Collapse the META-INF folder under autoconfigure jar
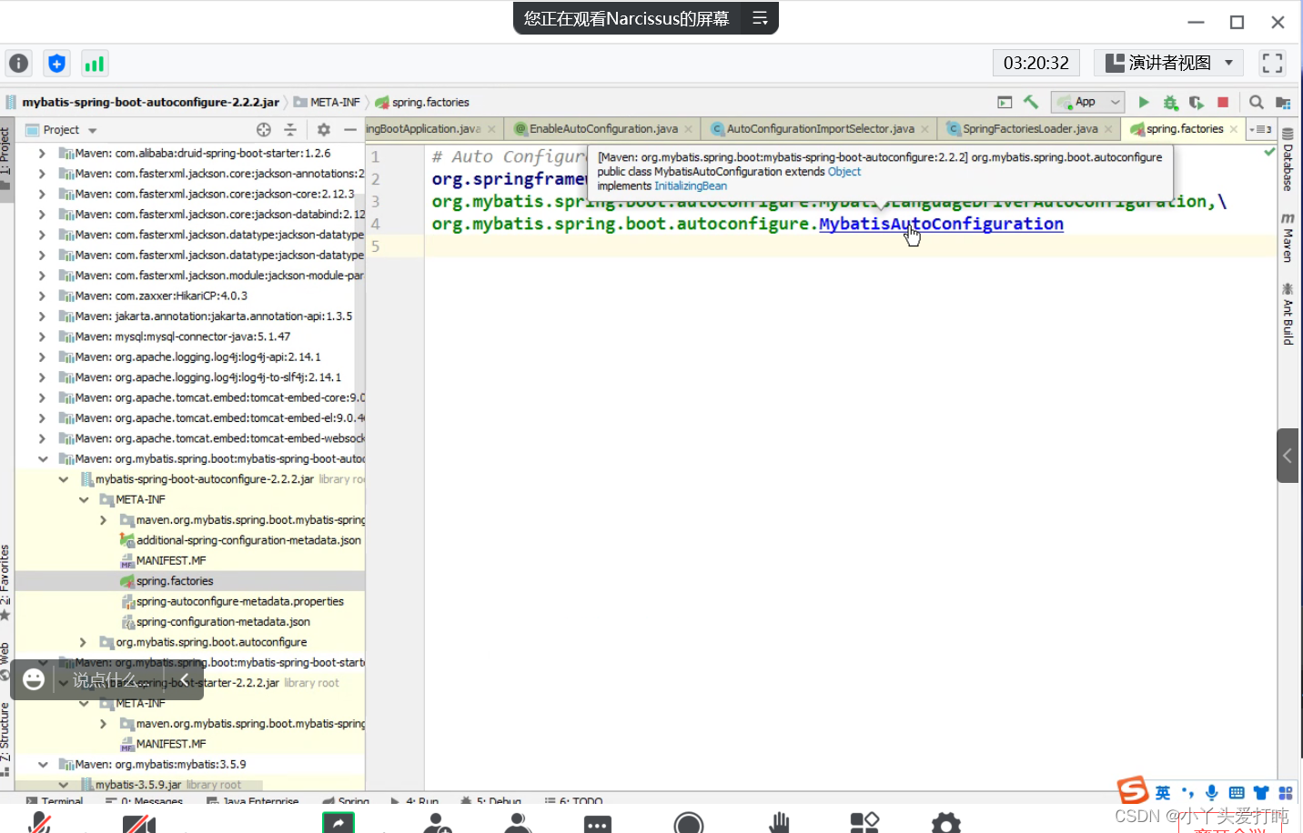This screenshot has width=1303, height=833. (84, 499)
